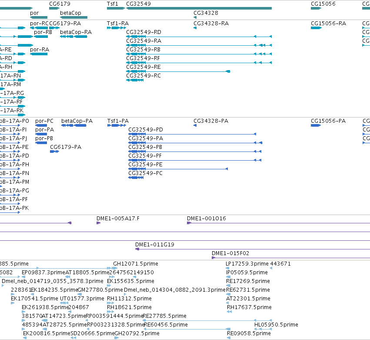Viewport: 370px width, 340px height.
Task: Click the por-PB protein label
Action: (44, 138)
